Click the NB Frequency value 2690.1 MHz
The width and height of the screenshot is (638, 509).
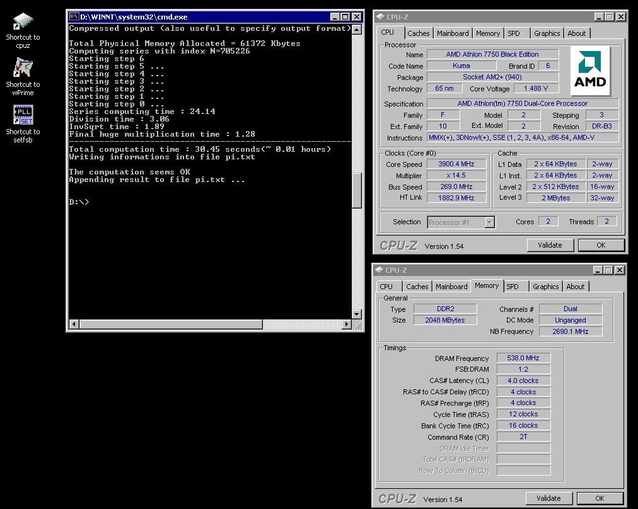tap(571, 332)
